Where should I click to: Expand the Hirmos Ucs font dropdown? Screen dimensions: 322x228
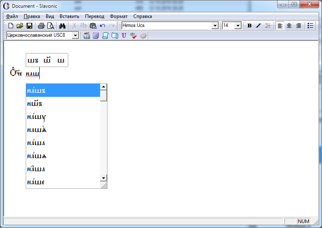coord(215,26)
